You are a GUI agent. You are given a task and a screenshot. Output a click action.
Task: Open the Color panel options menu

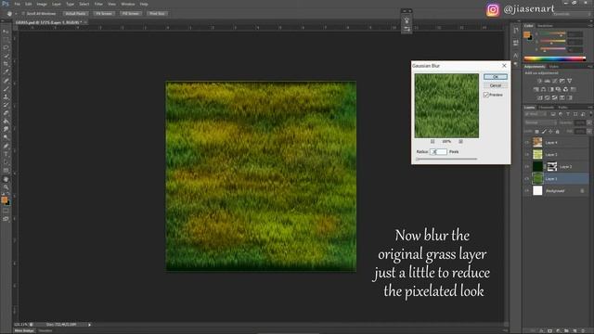pyautogui.click(x=590, y=26)
